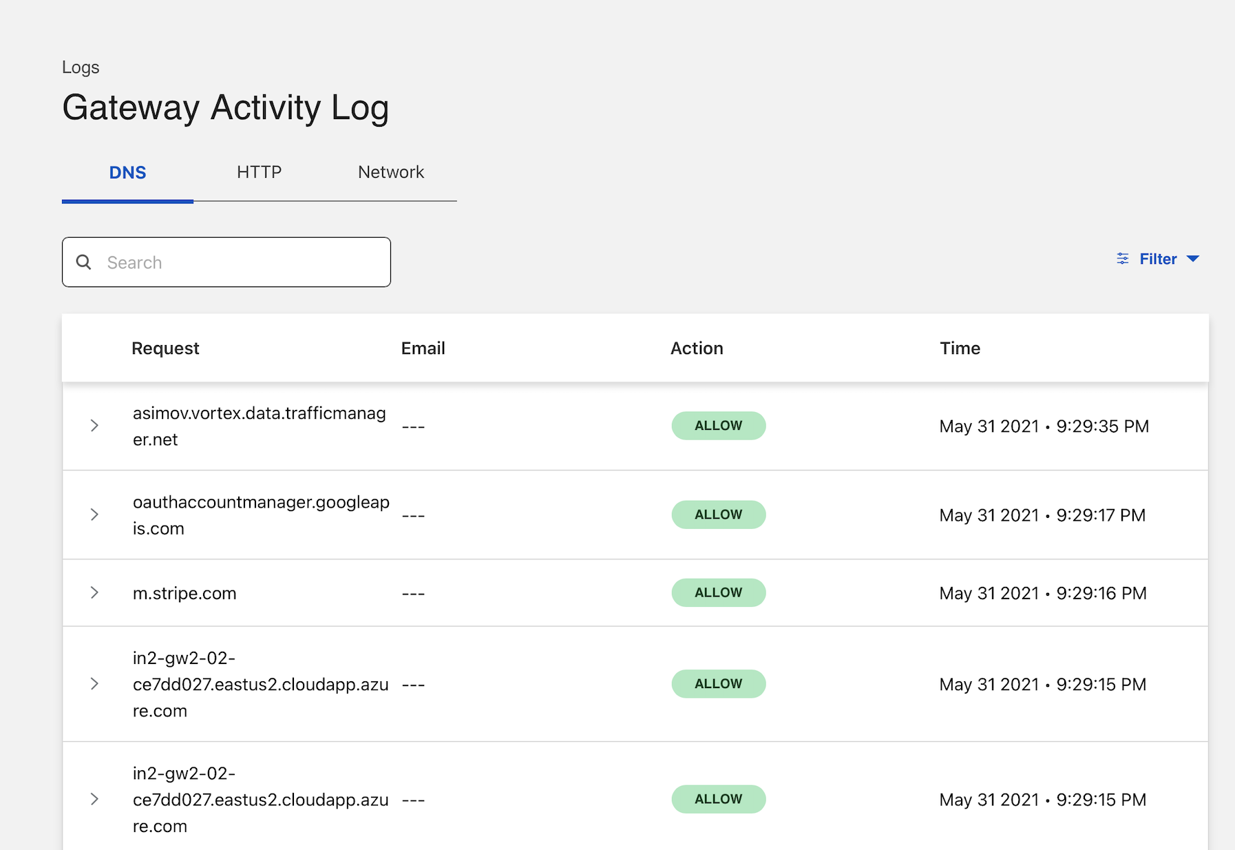Expand the oauthaccountmanager.googleapis.com log entry
Screen dimensions: 1235x850
pyautogui.click(x=94, y=515)
